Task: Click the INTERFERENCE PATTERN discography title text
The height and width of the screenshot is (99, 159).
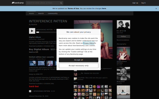Action: coord(122,62)
